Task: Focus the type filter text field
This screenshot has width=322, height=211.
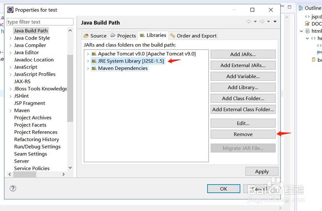Action: pos(40,22)
